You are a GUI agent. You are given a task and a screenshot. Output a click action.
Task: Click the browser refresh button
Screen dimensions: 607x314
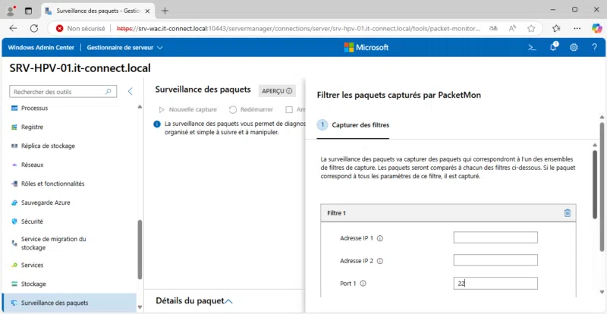32,28
